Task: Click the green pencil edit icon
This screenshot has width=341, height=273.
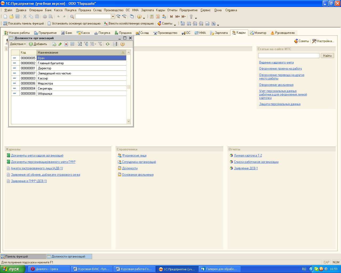Action: [60, 44]
